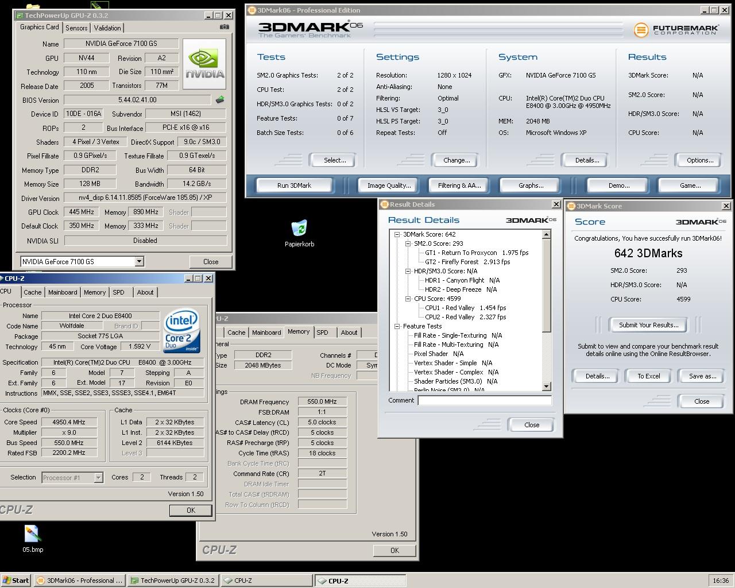
Task: Open Filtering & AA... tool
Action: (x=459, y=185)
